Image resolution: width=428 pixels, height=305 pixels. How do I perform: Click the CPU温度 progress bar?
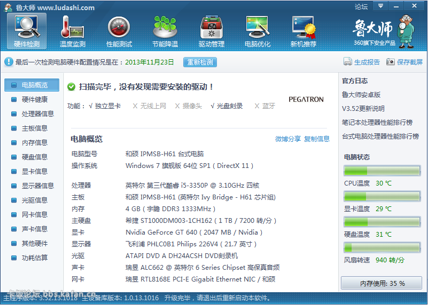tap(382, 171)
